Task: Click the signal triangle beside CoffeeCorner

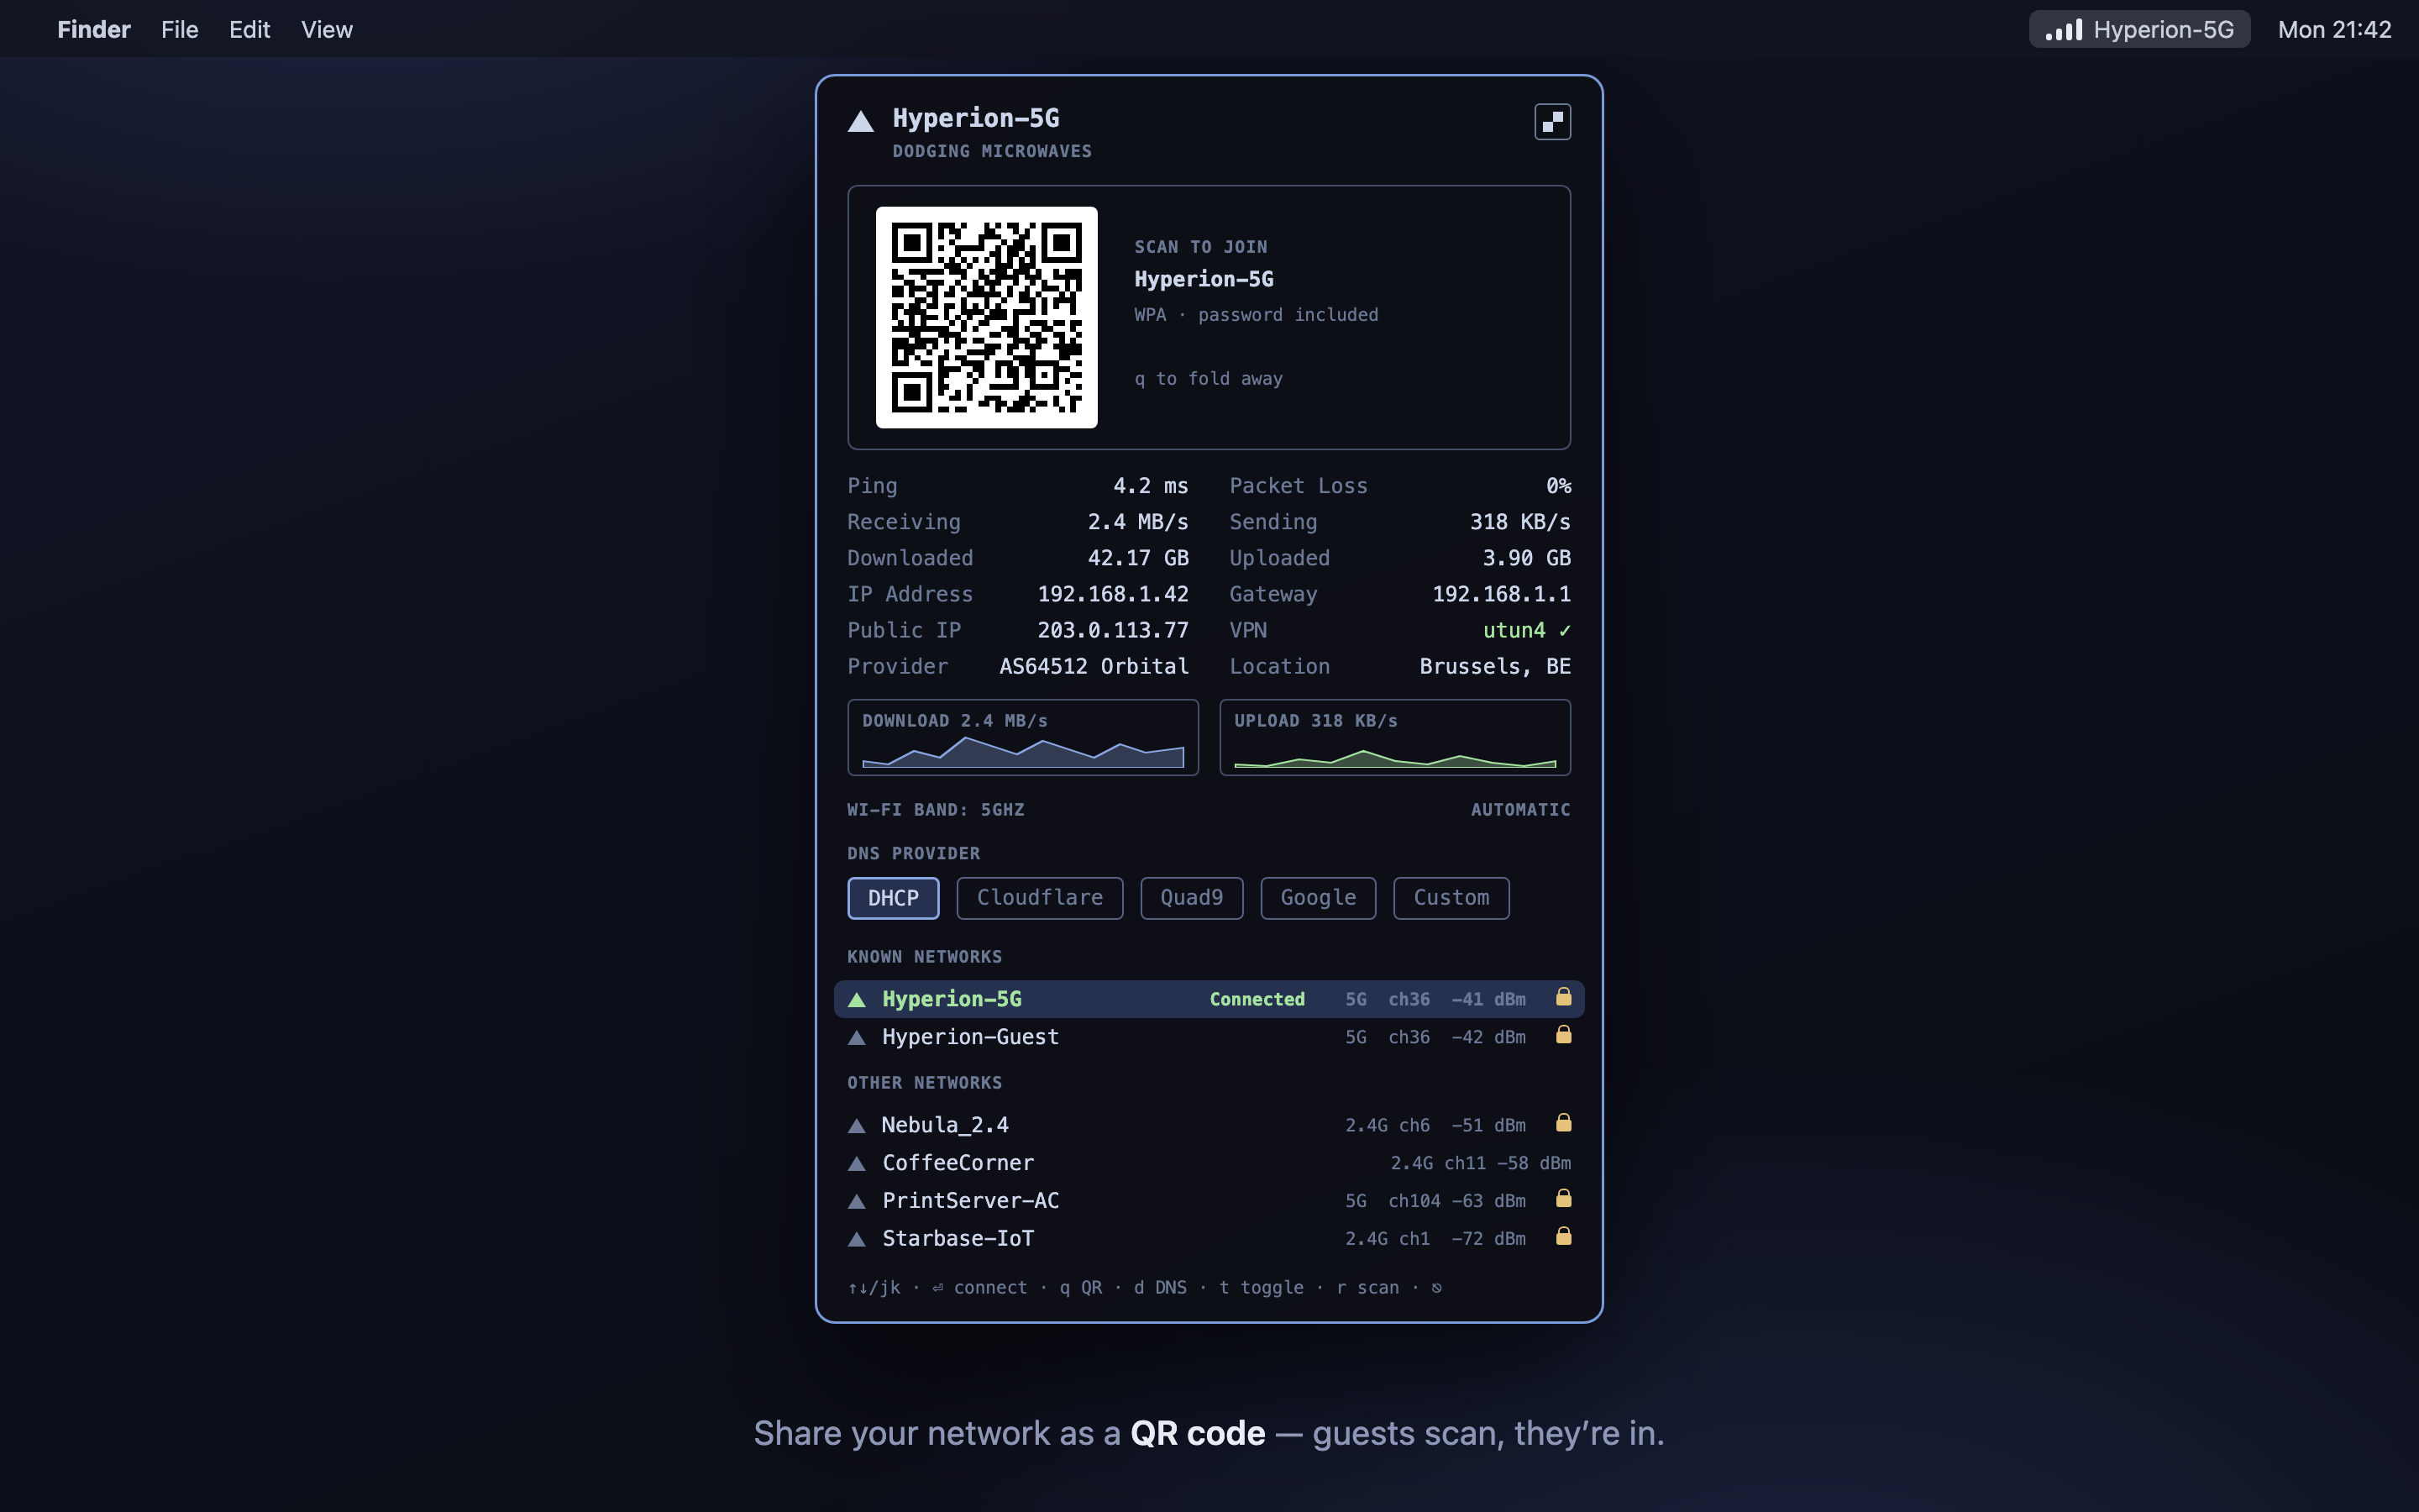Action: click(857, 1164)
